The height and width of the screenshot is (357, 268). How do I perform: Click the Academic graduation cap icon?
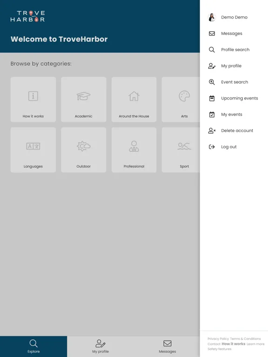[83, 96]
